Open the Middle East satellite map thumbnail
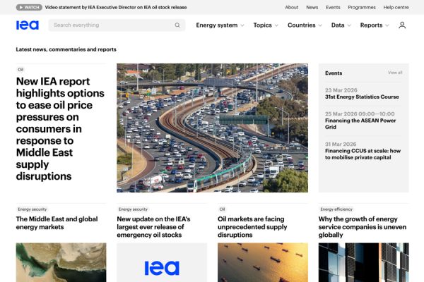This screenshot has height=282, width=424. pos(61,262)
